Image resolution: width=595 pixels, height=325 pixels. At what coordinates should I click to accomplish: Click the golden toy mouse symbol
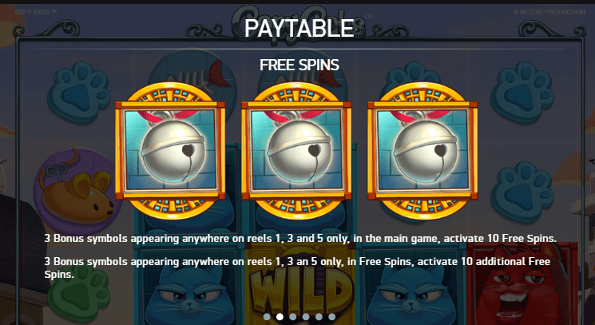tap(77, 192)
